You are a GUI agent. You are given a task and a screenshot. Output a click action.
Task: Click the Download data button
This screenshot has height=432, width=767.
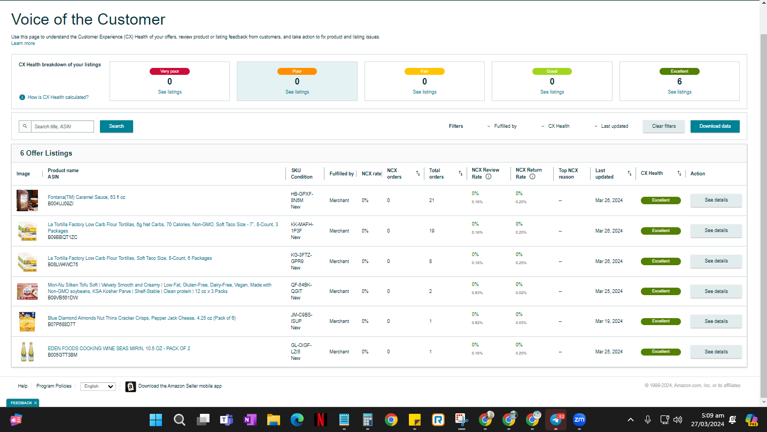715,126
